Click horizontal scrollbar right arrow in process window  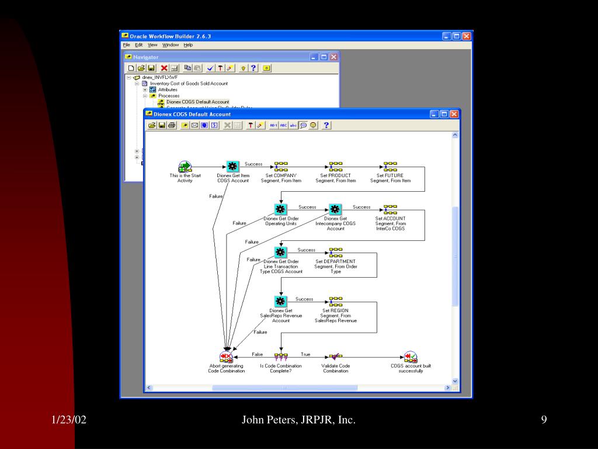(448, 388)
